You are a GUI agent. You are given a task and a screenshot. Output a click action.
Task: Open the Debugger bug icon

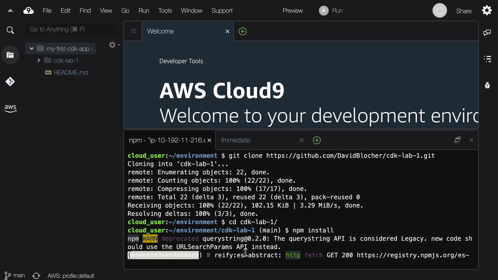[x=487, y=85]
